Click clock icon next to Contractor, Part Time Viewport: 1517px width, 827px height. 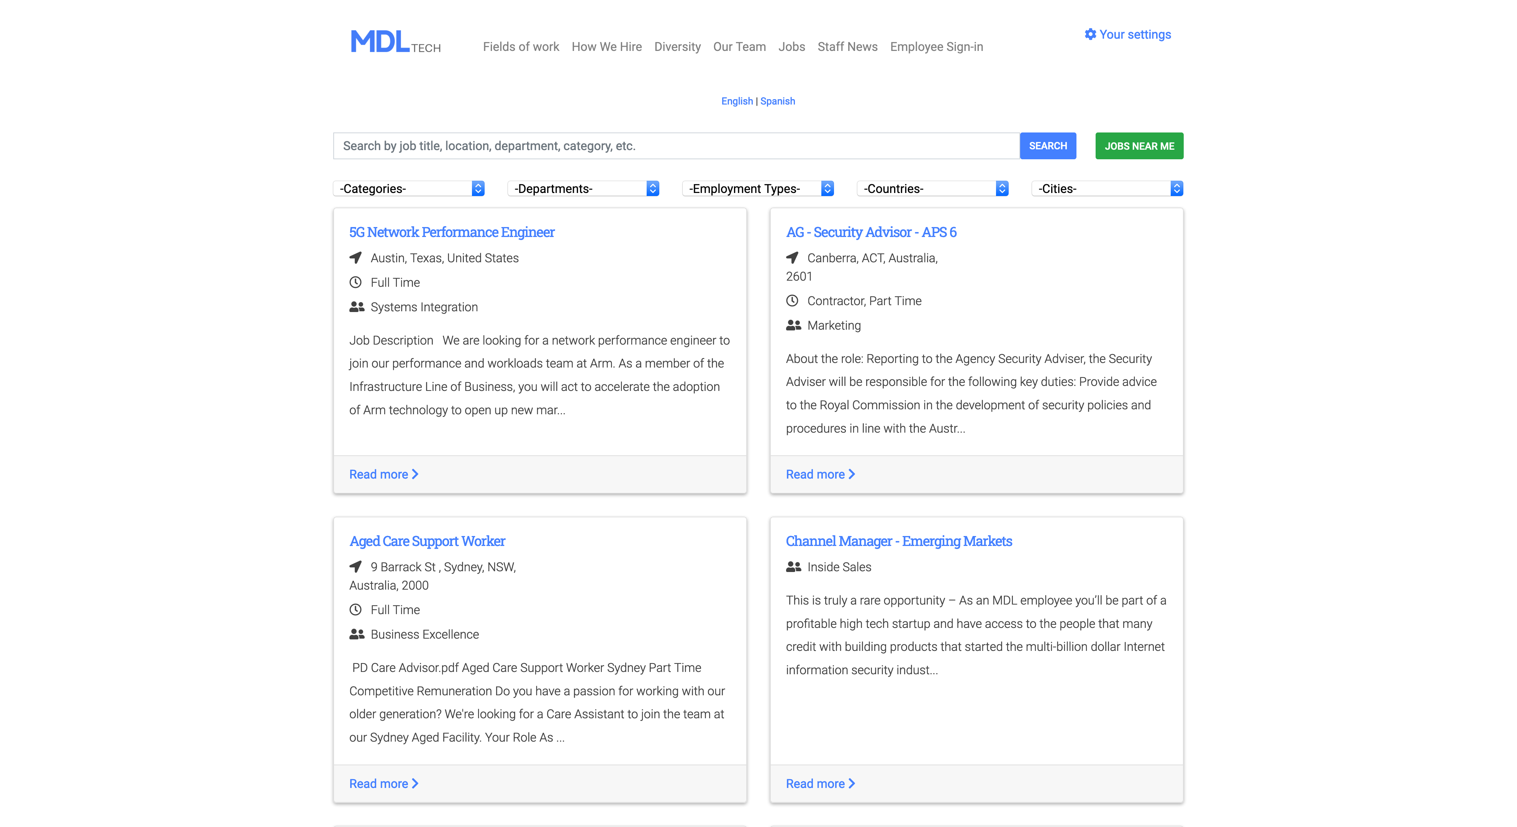click(x=792, y=301)
